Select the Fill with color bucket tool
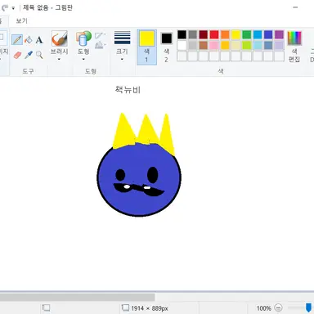This screenshot has height=314, width=314. coord(29,40)
